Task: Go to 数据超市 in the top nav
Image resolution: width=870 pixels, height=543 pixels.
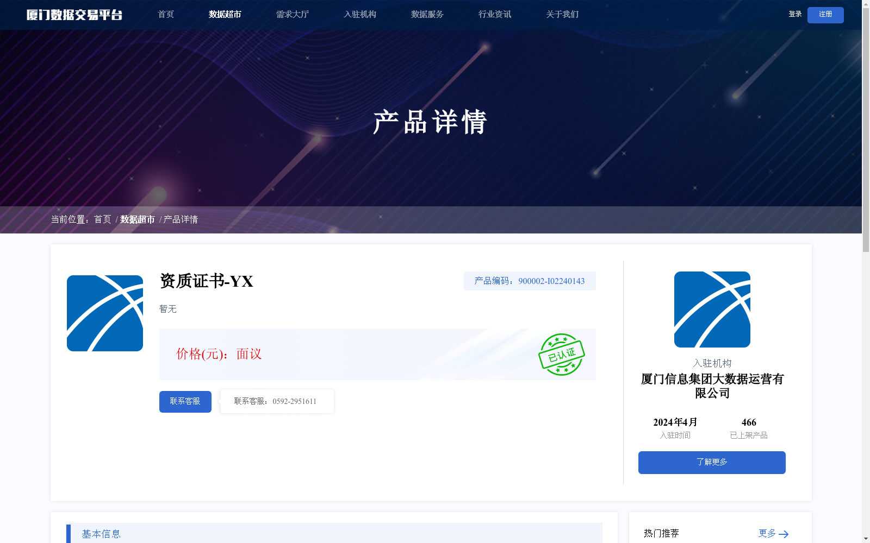Action: 225,15
